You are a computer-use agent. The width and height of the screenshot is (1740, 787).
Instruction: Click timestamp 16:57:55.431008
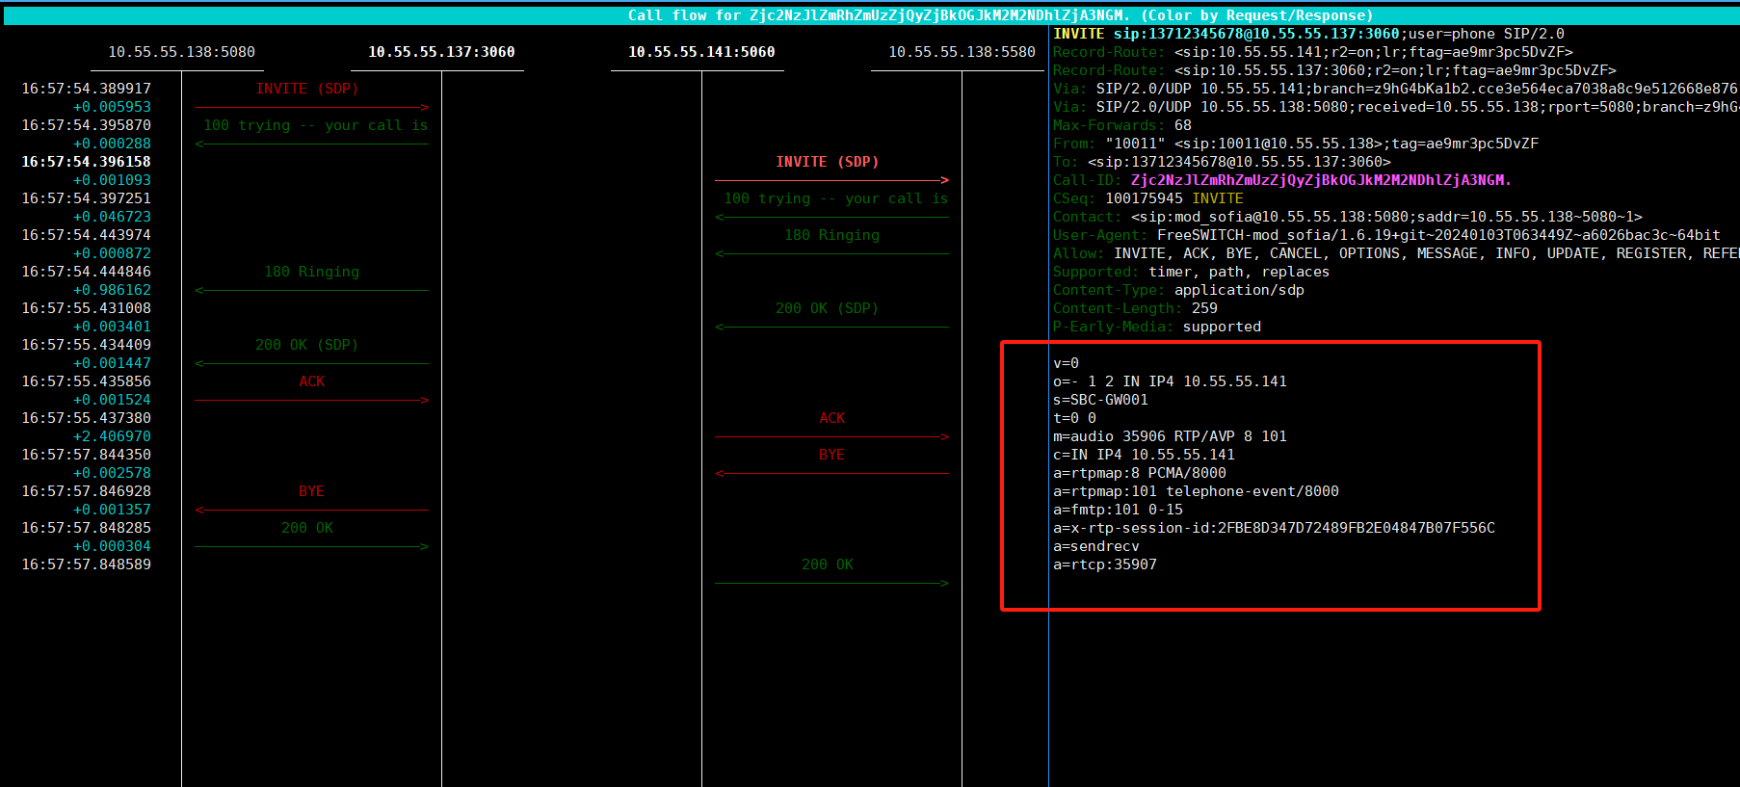[x=86, y=308]
